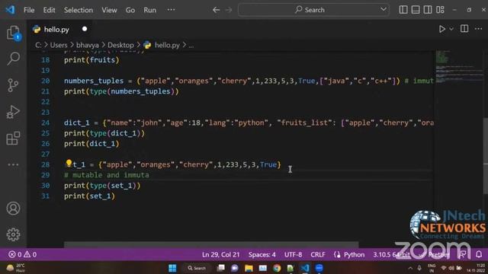Click the errors and warnings status item

pos(22,254)
